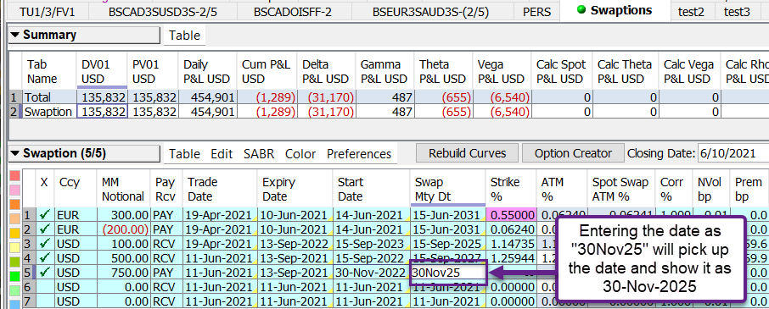This screenshot has width=769, height=309.
Task: Select the bright green color swatch
Action: (x=14, y=276)
